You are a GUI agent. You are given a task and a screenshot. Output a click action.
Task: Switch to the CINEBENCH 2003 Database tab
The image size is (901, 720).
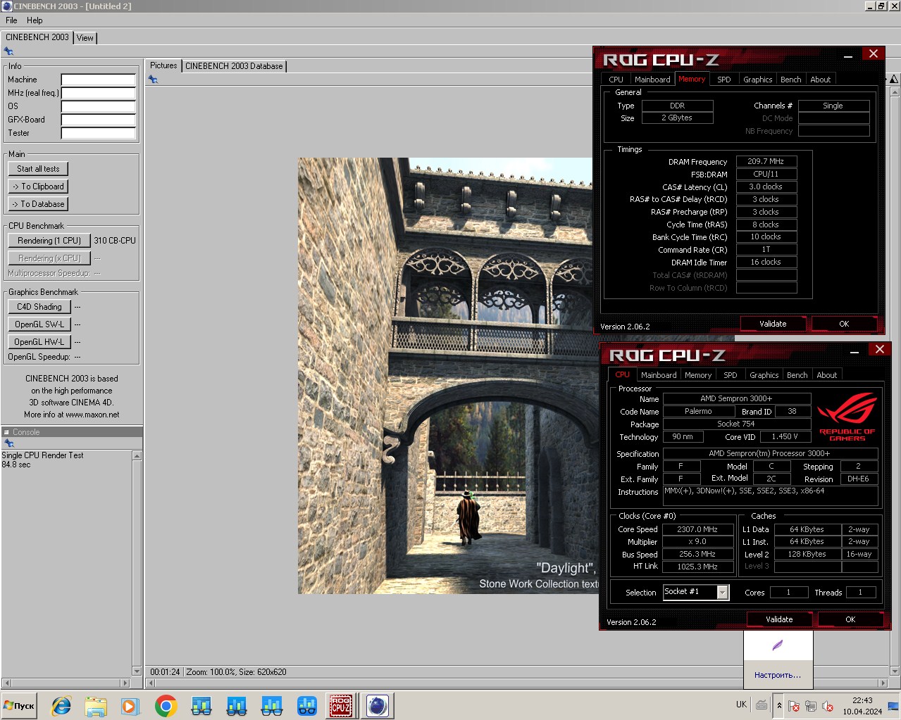tap(234, 66)
